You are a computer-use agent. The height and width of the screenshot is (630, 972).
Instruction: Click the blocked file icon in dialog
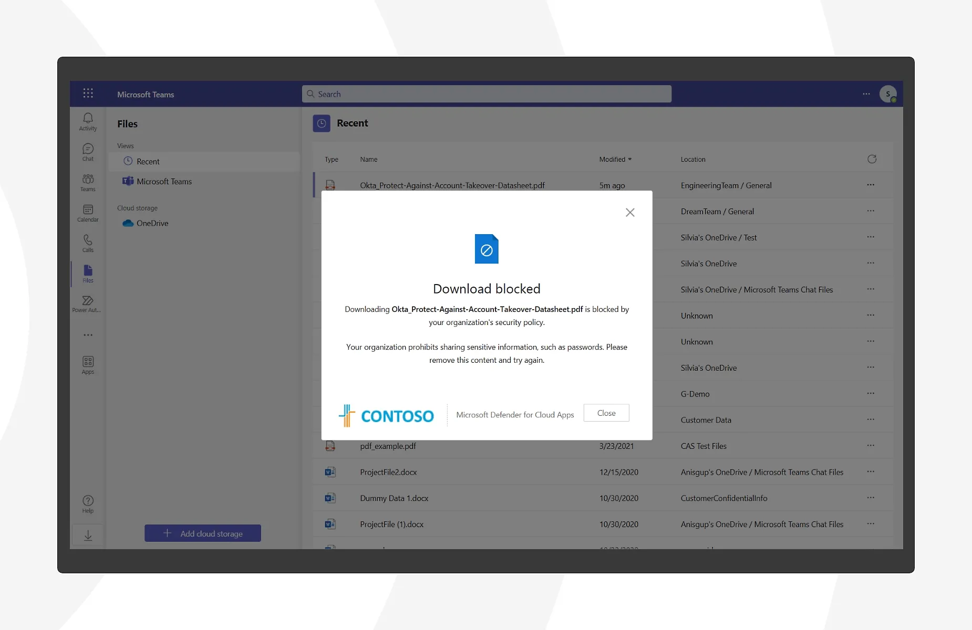pyautogui.click(x=487, y=249)
